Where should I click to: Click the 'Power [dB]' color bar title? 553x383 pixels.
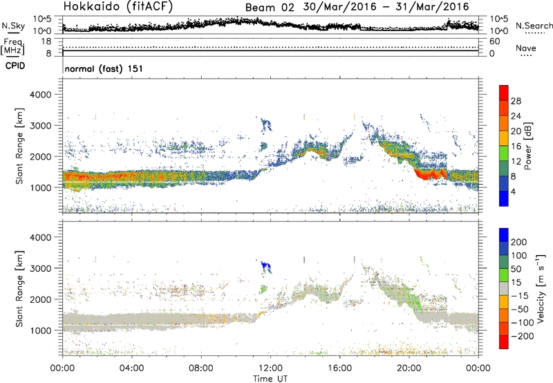527,146
